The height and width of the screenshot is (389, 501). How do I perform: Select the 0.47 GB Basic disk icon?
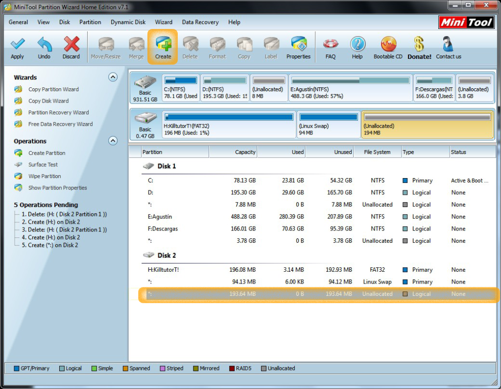coord(145,125)
